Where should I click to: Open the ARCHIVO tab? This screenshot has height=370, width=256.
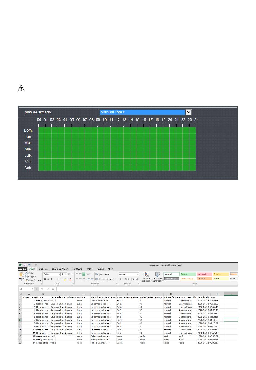click(22, 269)
